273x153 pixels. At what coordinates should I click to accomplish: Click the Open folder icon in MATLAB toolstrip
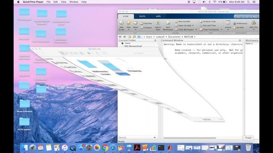coord(136,23)
